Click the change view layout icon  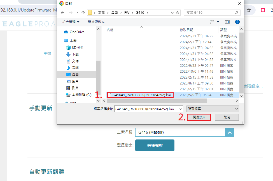tap(212, 22)
